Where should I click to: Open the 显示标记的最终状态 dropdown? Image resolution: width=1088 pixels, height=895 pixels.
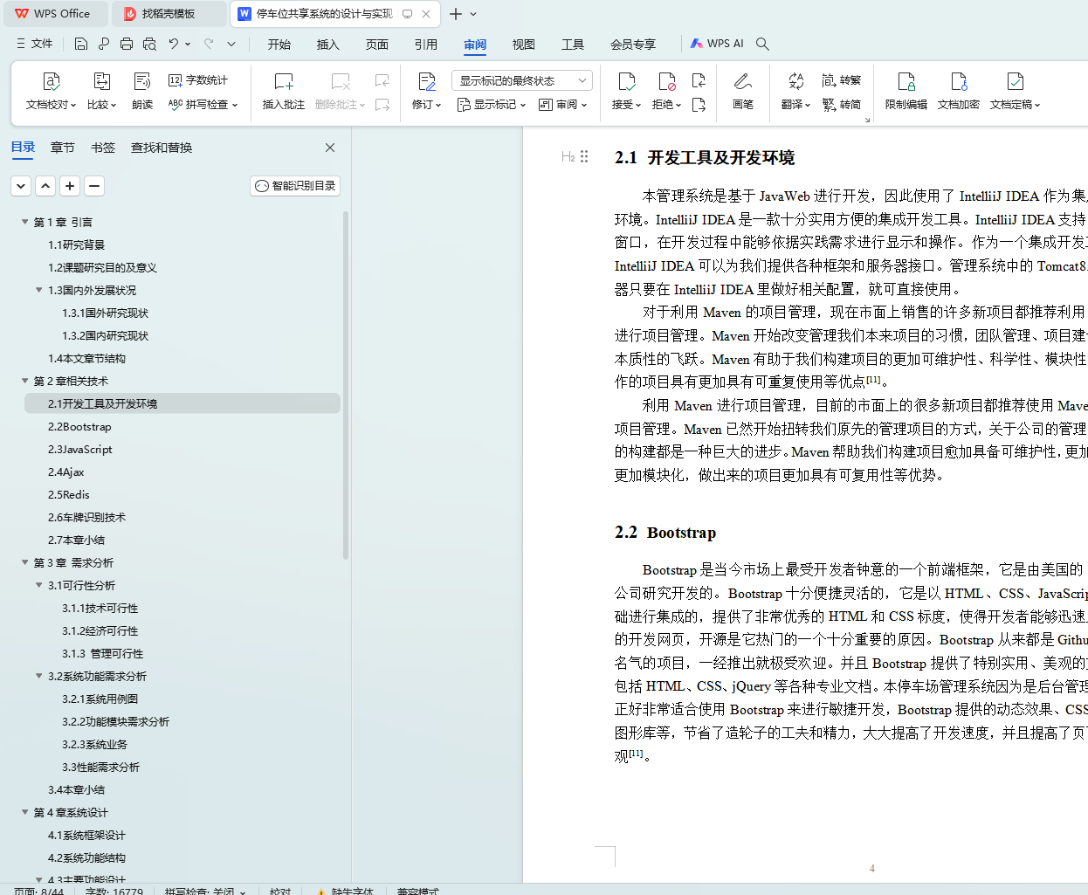click(x=522, y=80)
